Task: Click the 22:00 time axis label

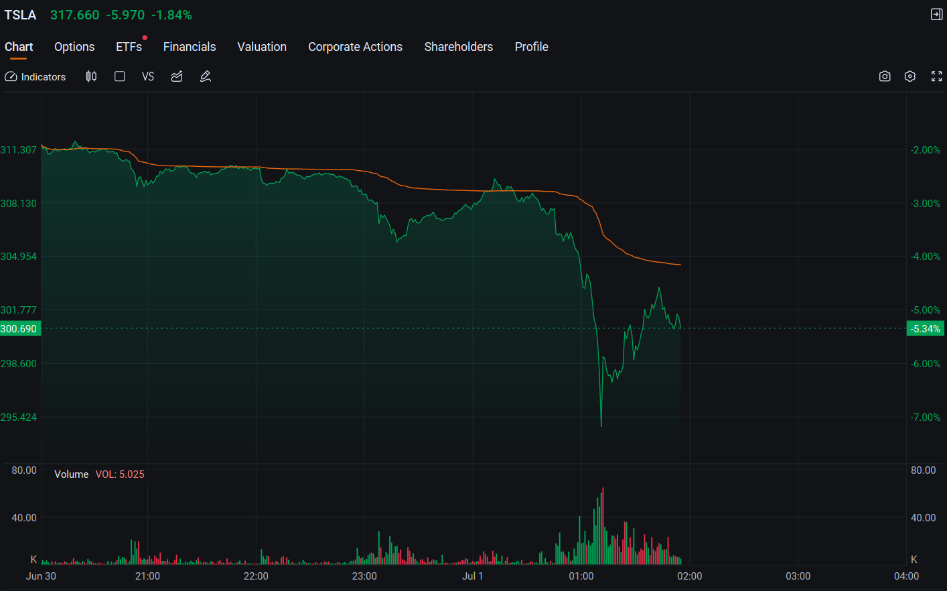Action: click(256, 576)
